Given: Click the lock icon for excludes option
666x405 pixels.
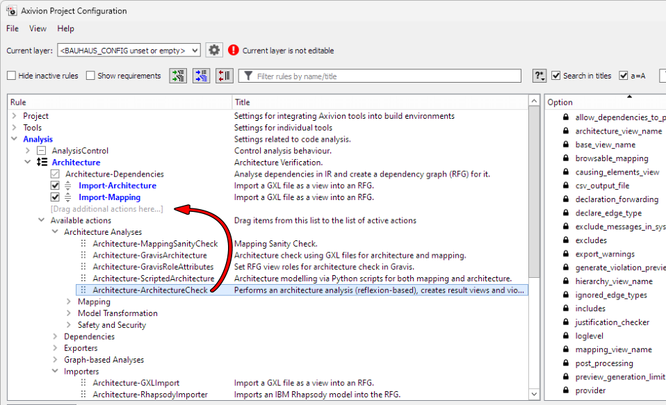Looking at the screenshot, I should coord(566,240).
